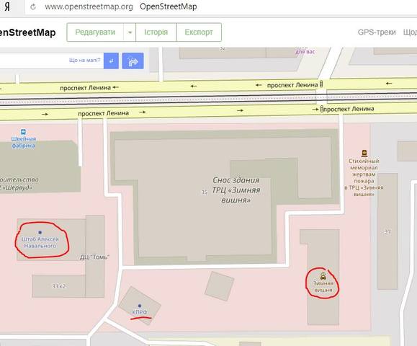Open directions with the blue route-arrow button
417x346 pixels.
click(x=133, y=61)
